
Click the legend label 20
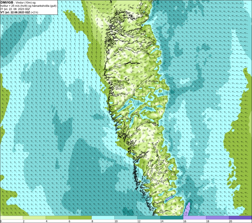[231, 221]
